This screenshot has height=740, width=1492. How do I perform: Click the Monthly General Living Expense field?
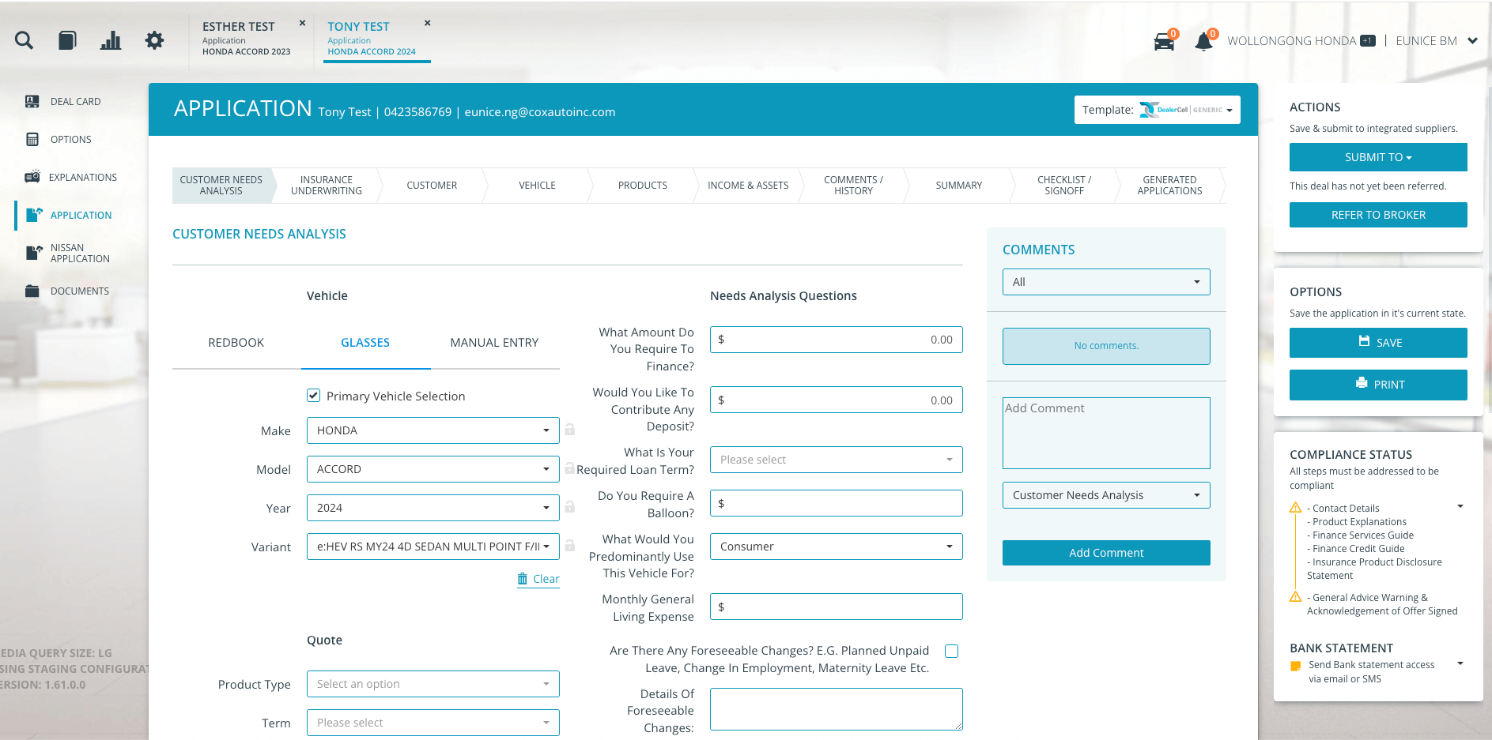(x=837, y=607)
